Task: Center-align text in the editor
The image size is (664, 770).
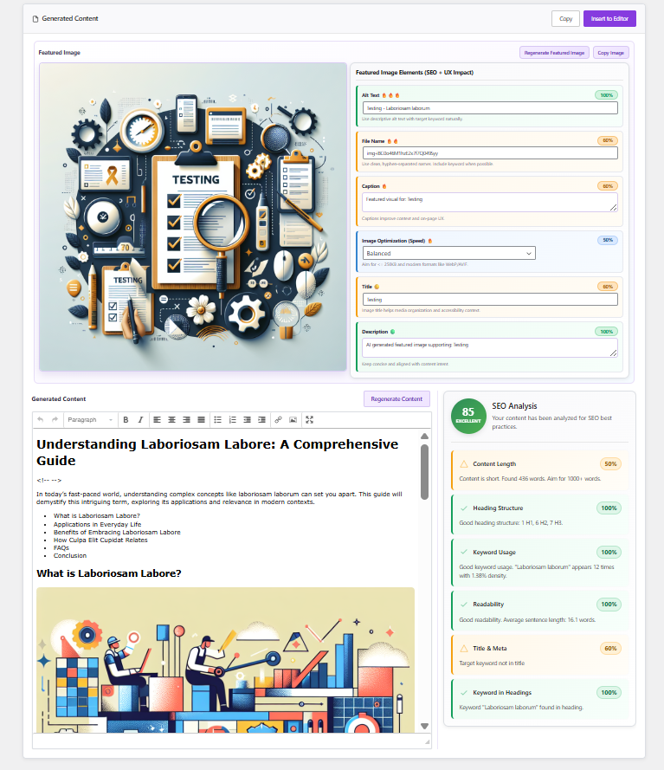Action: (171, 420)
